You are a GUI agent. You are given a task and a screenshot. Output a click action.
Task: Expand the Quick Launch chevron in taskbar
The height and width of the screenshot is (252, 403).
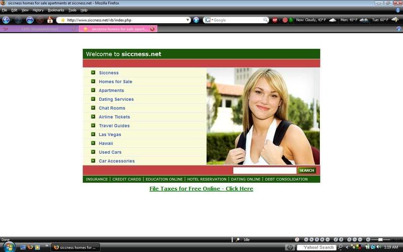(x=47, y=246)
